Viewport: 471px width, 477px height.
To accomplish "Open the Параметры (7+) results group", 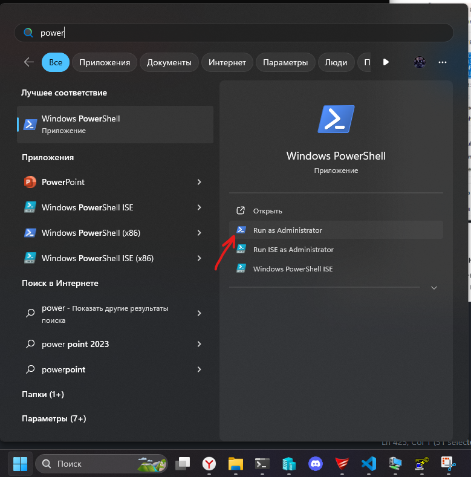I will coord(54,418).
